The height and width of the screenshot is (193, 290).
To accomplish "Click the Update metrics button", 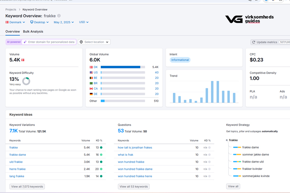I will (x=270, y=42).
